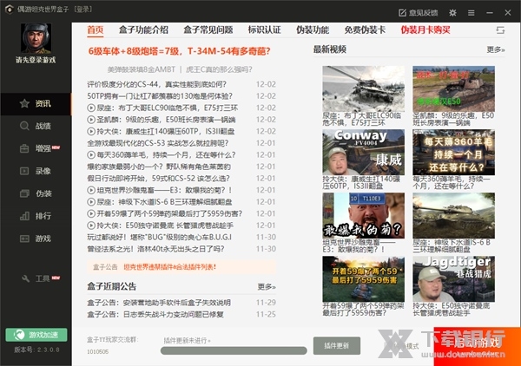The image size is (521, 366).
Task: Open settings gear in title bar
Action: [x=452, y=13]
